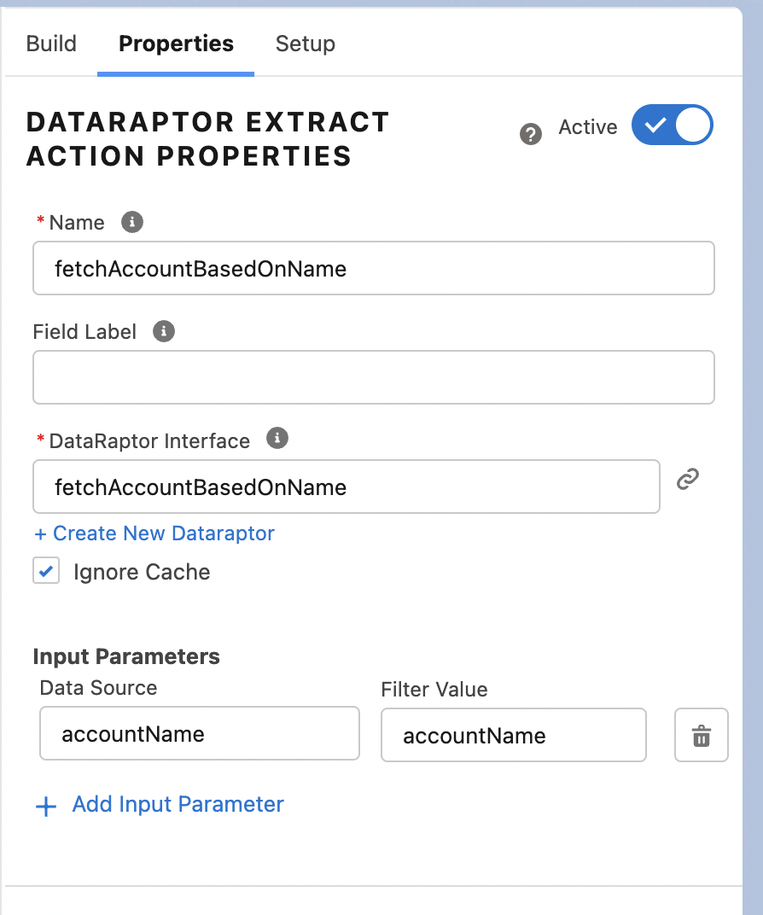
Task: Delete the accountName input parameter
Action: (x=701, y=735)
